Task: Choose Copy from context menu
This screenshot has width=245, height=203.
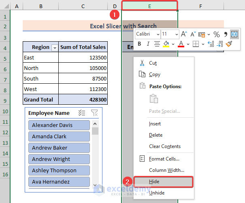Action: (x=164, y=74)
